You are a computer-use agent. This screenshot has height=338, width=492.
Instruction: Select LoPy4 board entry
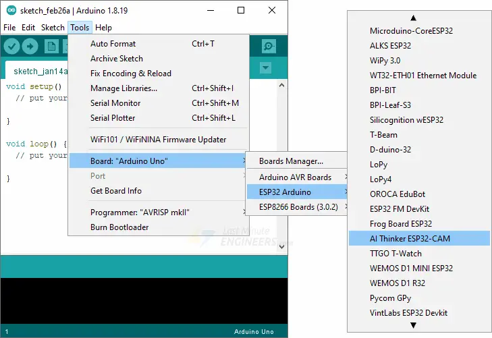coord(419,179)
